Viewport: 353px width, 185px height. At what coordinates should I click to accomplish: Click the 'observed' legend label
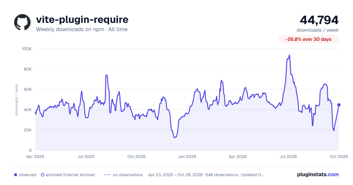(x=27, y=175)
